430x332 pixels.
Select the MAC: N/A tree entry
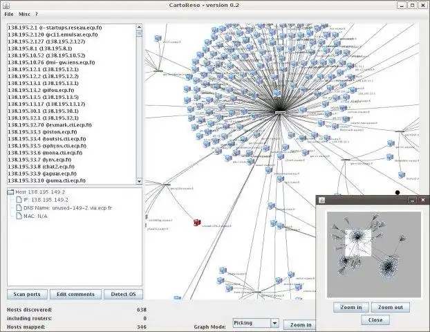[x=35, y=216]
